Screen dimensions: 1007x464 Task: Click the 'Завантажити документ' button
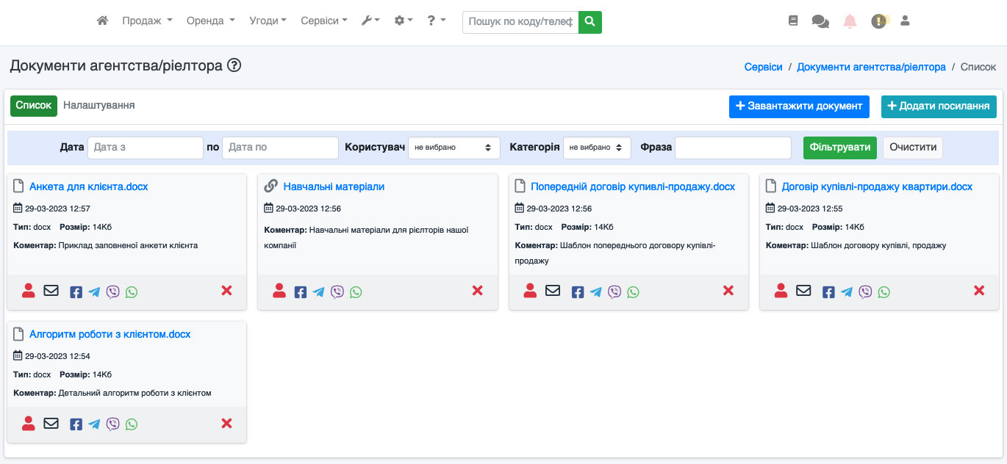click(800, 106)
